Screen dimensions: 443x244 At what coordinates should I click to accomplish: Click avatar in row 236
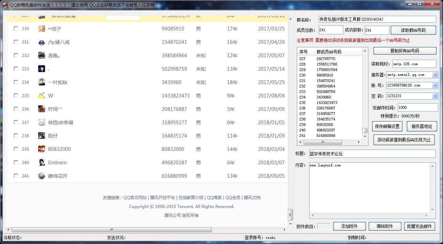(42, 109)
